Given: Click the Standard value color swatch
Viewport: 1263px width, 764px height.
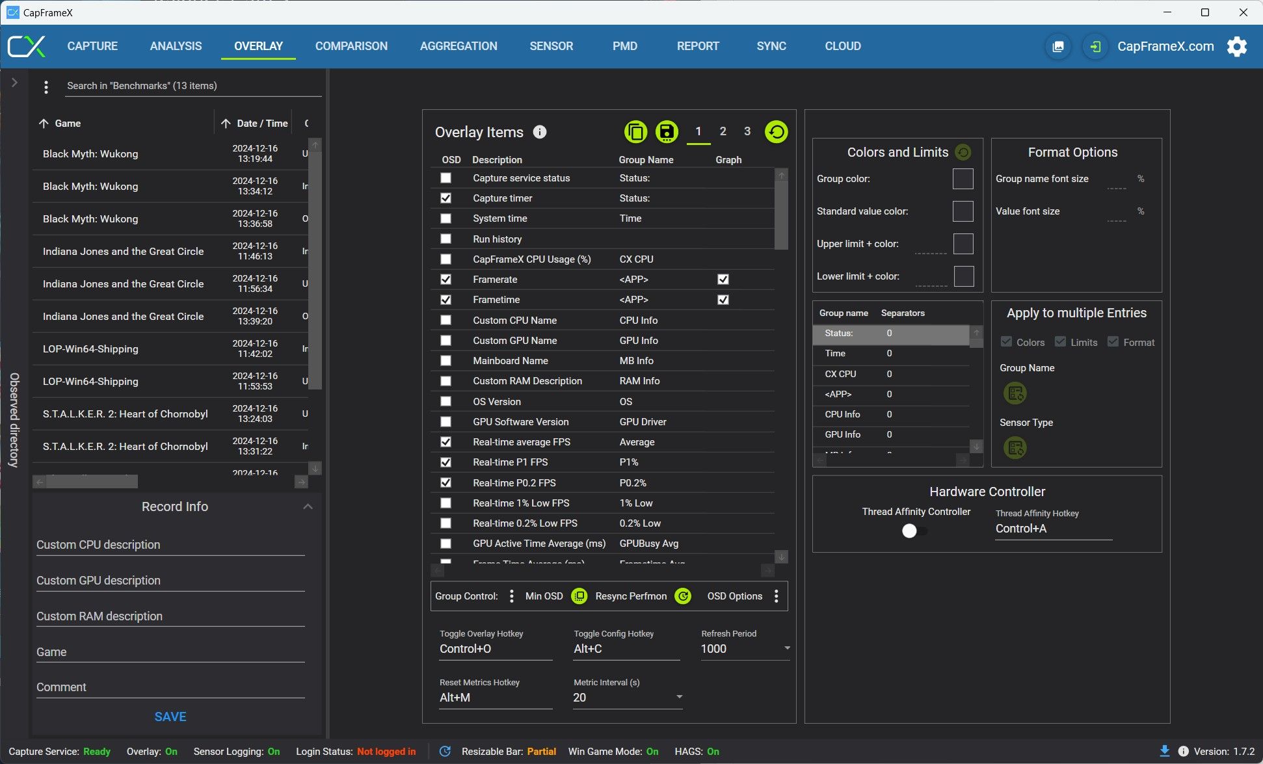Looking at the screenshot, I should [963, 211].
